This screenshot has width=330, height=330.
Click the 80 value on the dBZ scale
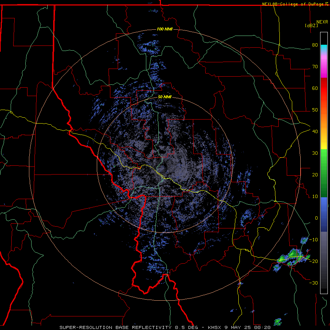pos(315,45)
